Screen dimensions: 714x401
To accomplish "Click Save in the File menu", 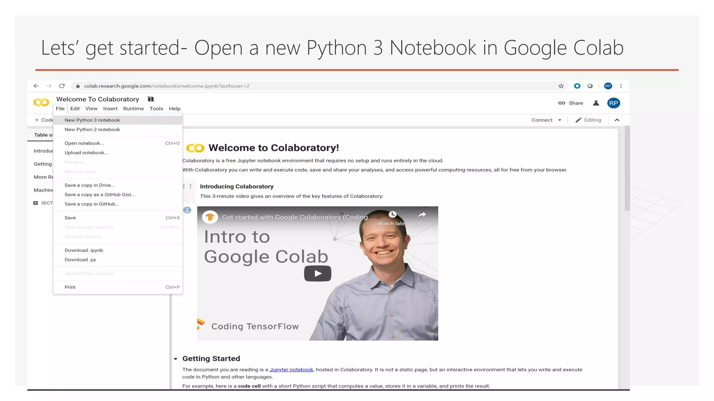I will (x=118, y=218).
